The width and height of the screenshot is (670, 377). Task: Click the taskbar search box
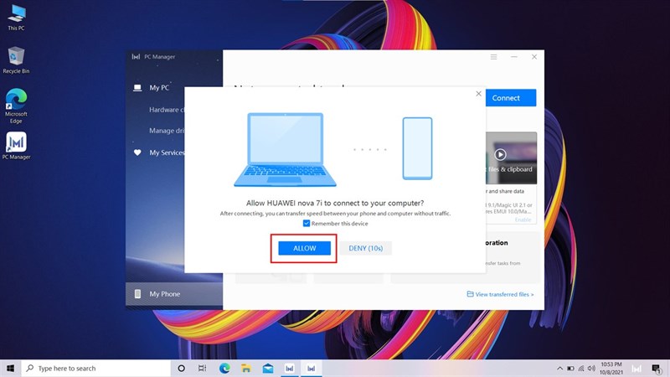pos(96,368)
